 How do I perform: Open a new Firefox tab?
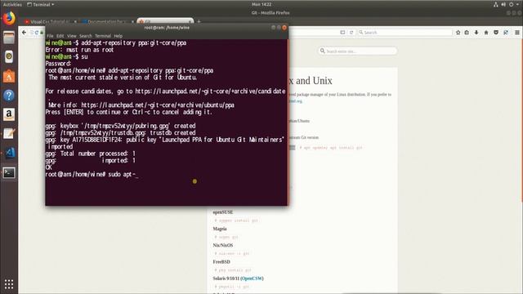point(199,22)
